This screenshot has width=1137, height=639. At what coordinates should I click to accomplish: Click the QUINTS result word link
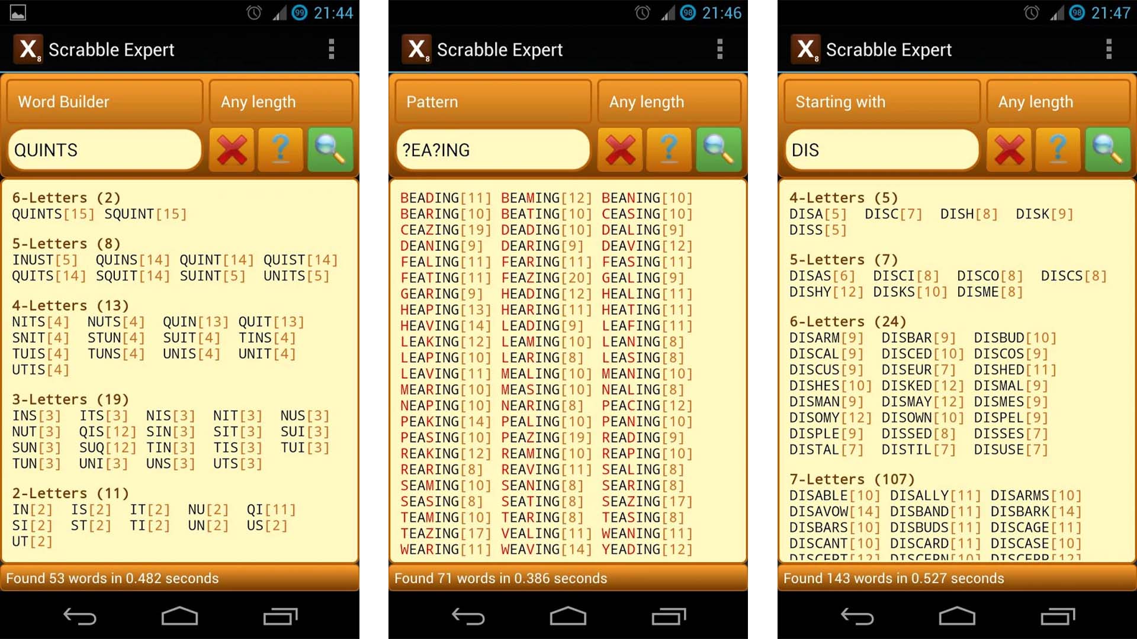32,214
